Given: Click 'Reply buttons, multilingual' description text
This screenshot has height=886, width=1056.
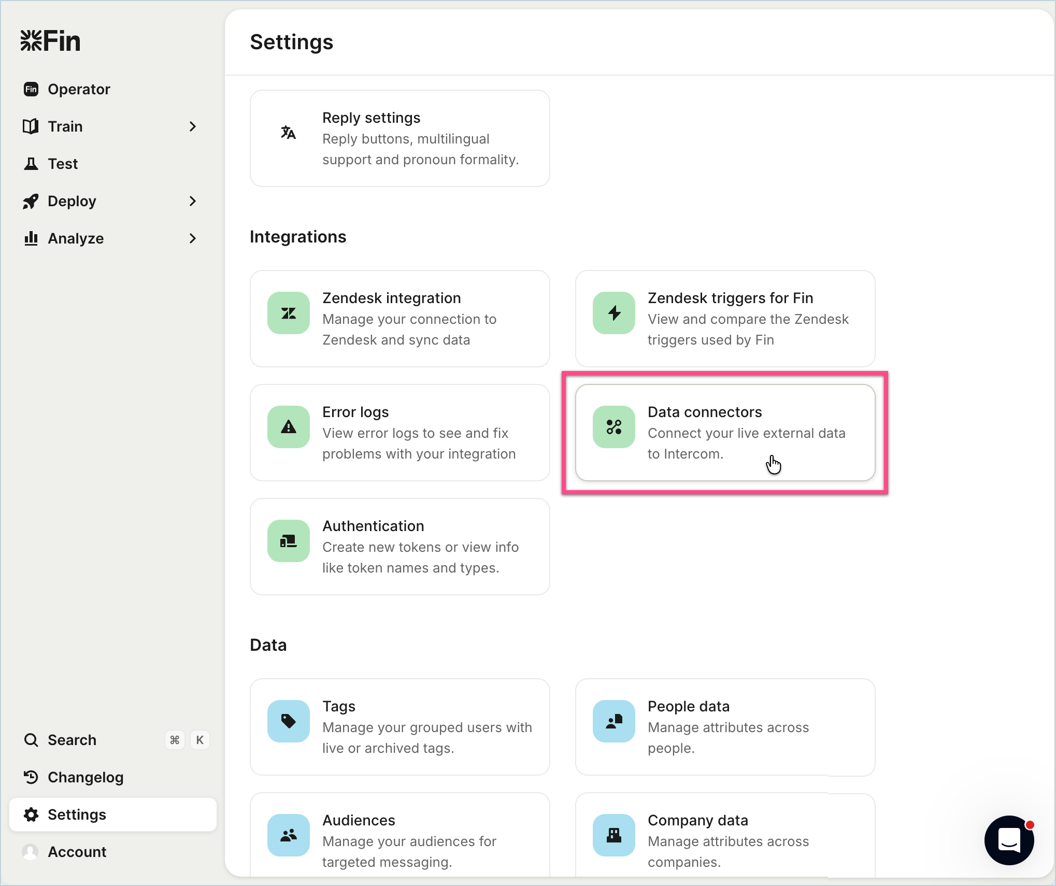Looking at the screenshot, I should [406, 139].
